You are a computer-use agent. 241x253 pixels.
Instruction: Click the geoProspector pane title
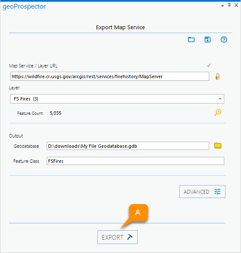coord(24,6)
